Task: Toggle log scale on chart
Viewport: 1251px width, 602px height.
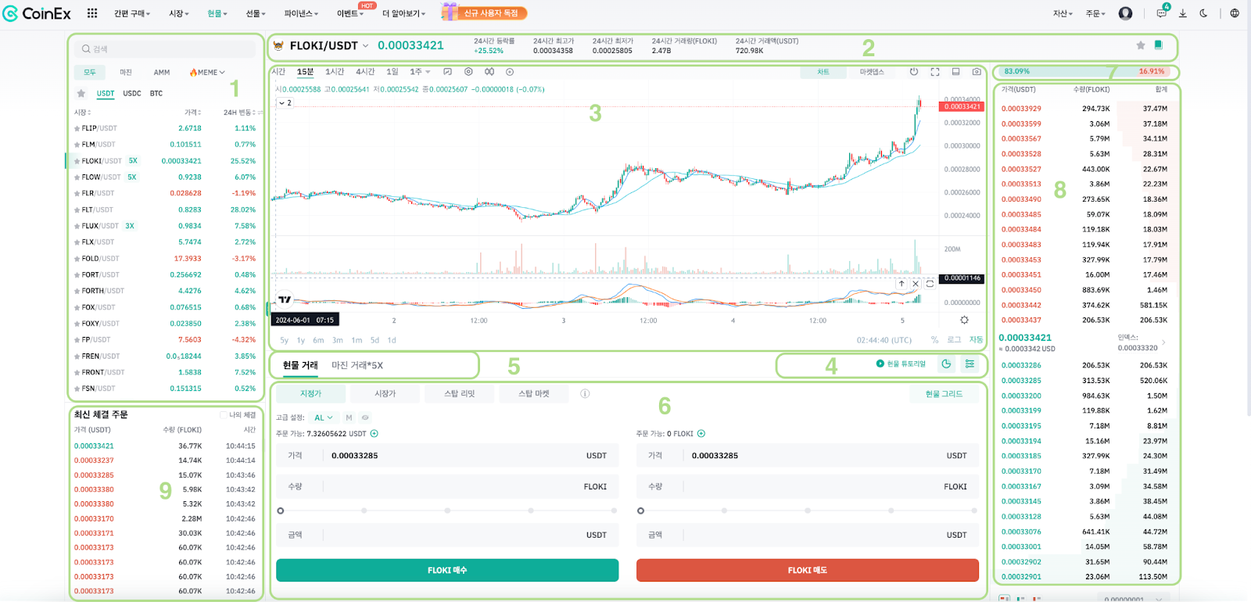Action: tap(954, 340)
